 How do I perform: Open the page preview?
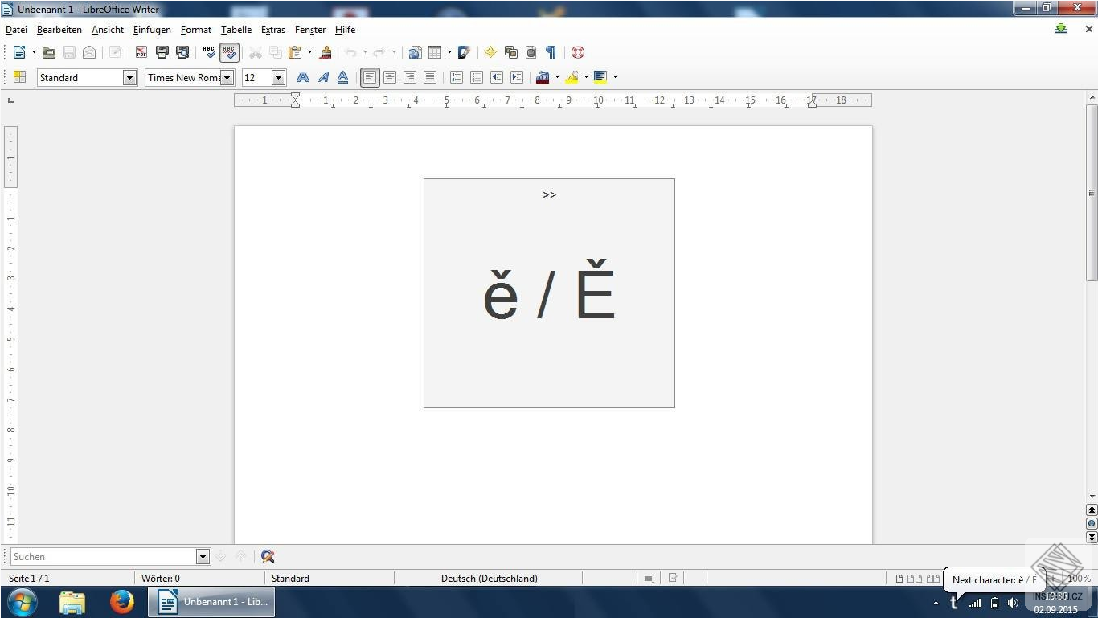[182, 52]
